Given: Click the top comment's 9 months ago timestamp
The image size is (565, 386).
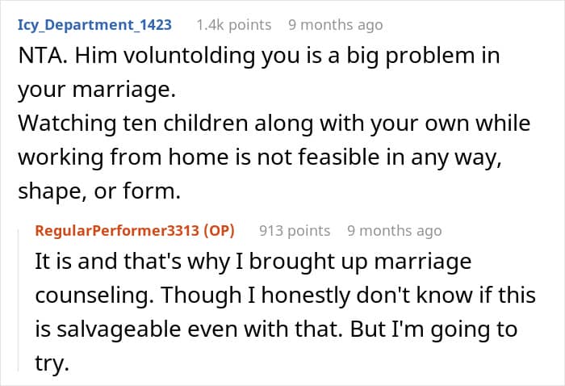Looking at the screenshot, I should pos(335,24).
